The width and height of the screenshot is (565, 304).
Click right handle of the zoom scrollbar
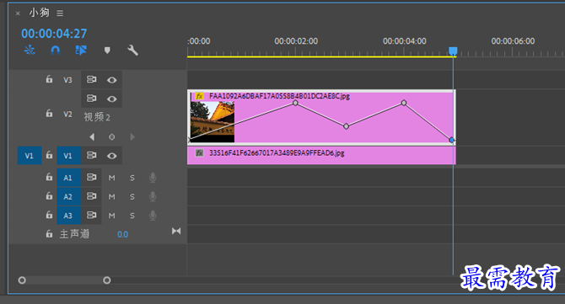pos(107,280)
